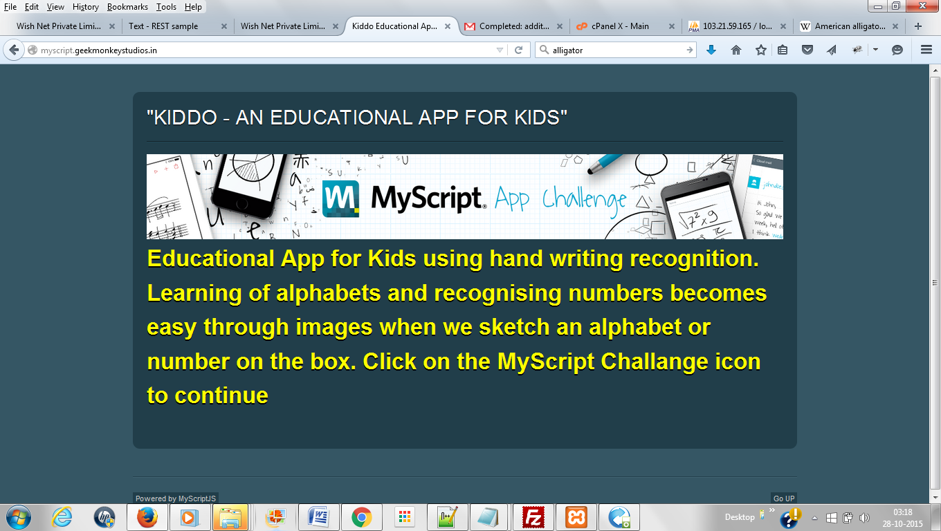This screenshot has height=531, width=941.
Task: Click the Firefox taskbar icon
Action: (x=147, y=517)
